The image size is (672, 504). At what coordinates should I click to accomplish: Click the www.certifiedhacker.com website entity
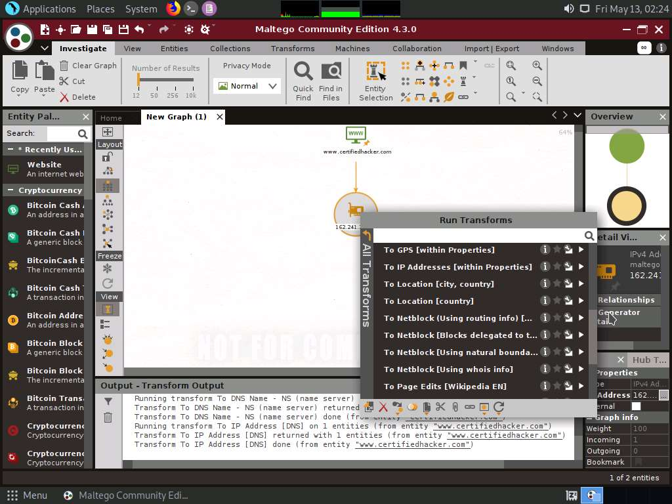click(x=356, y=140)
